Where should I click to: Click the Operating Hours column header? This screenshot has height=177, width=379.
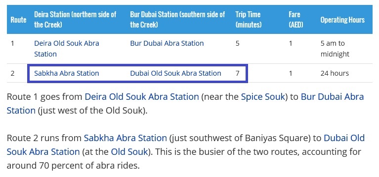pos(342,20)
